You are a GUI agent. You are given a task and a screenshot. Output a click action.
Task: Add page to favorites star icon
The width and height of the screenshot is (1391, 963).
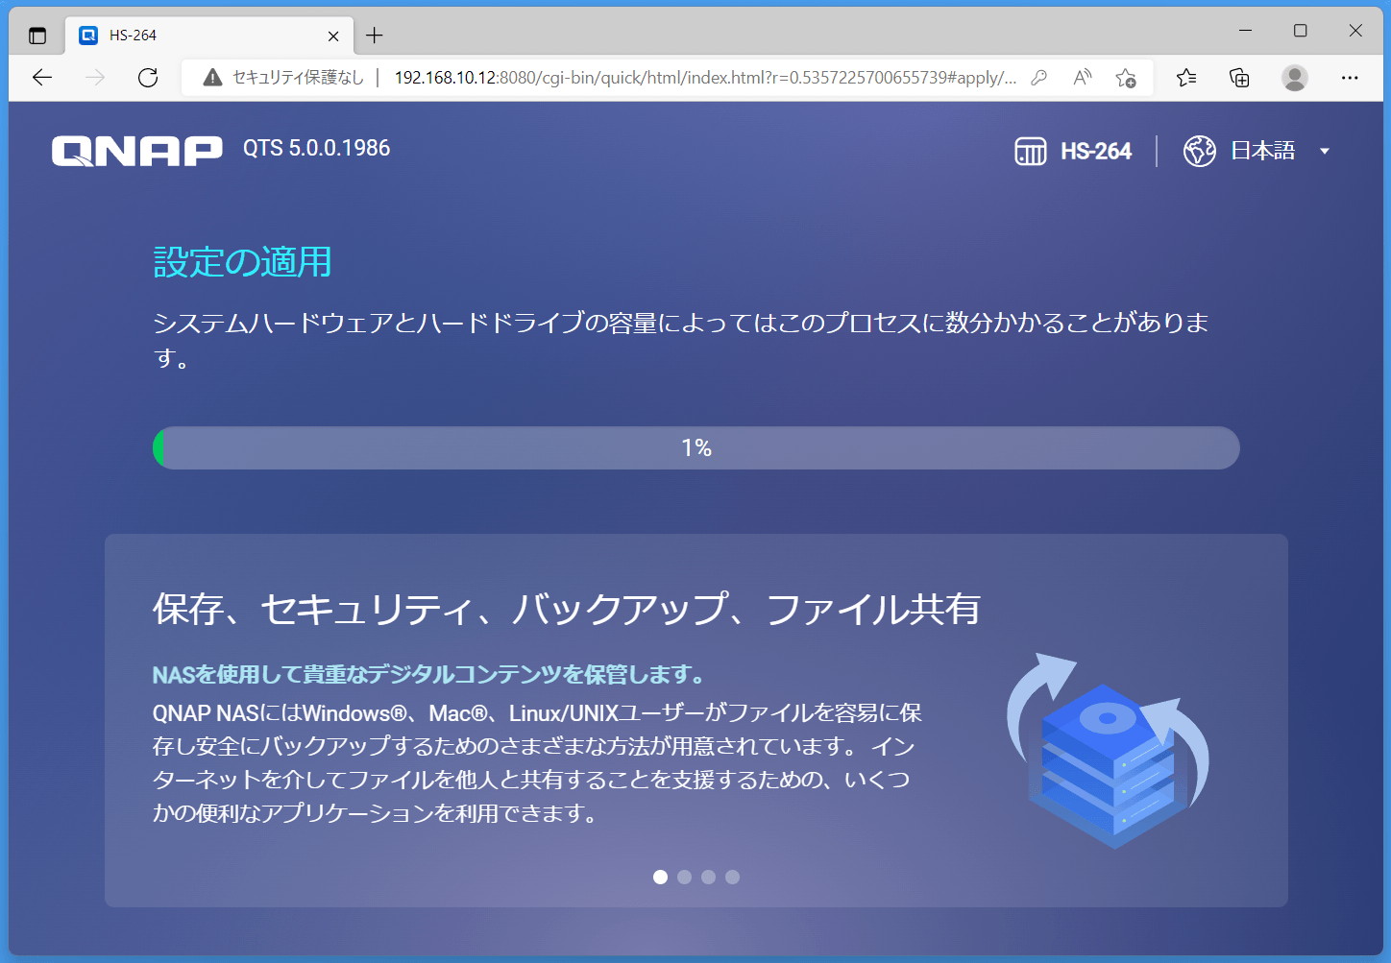pos(1126,78)
